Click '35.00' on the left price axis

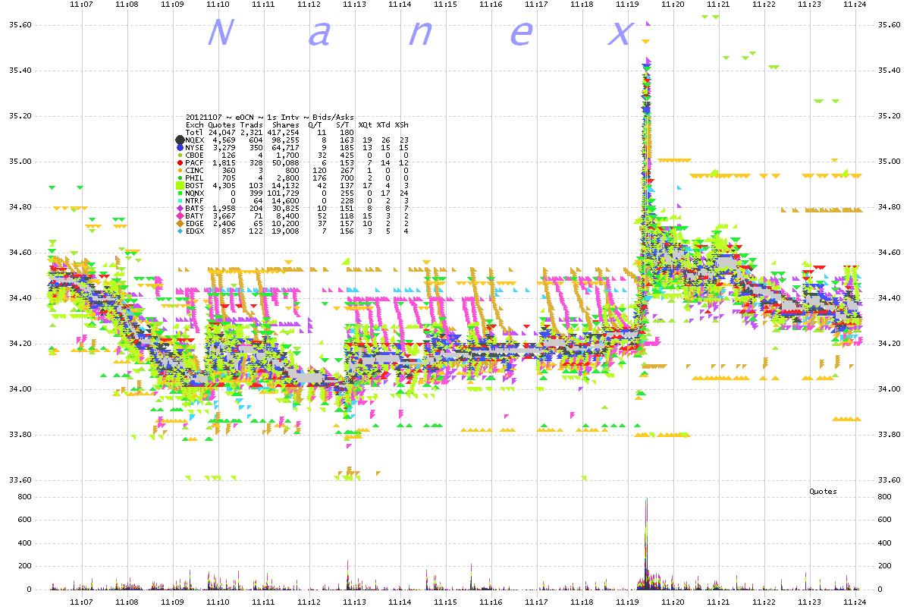point(19,162)
